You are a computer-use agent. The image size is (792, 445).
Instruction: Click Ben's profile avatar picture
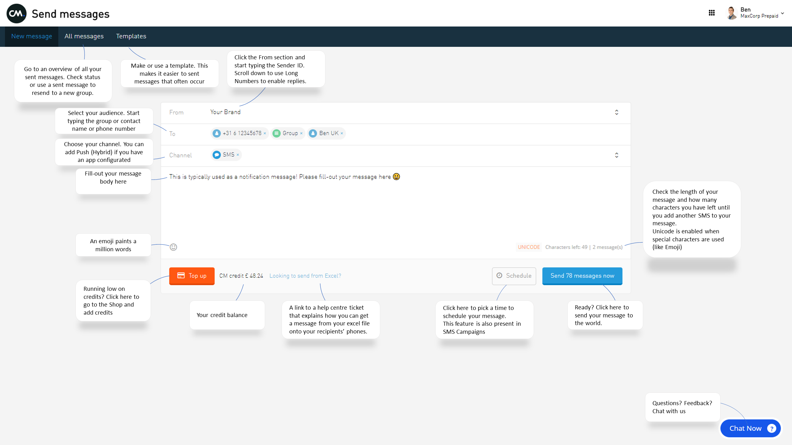[731, 13]
